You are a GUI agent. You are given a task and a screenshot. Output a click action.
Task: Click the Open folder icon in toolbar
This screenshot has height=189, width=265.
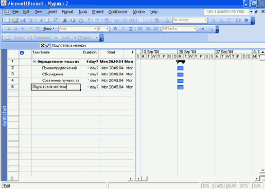(15, 21)
